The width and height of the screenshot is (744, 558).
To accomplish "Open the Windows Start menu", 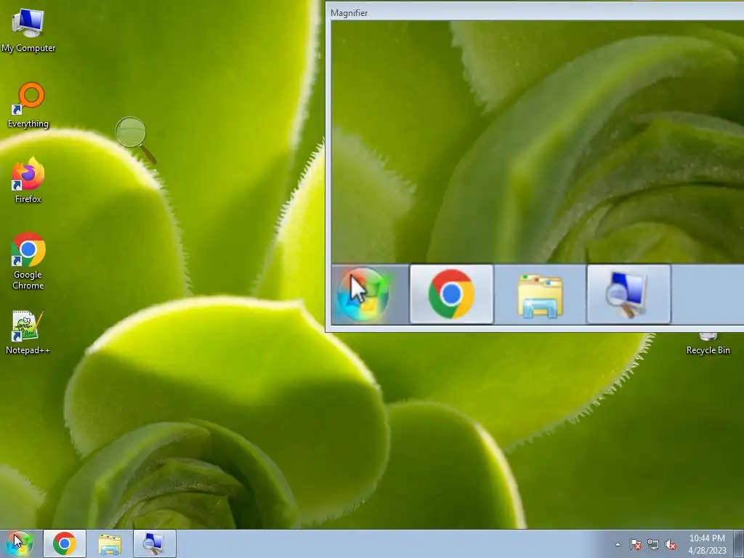I will [20, 543].
